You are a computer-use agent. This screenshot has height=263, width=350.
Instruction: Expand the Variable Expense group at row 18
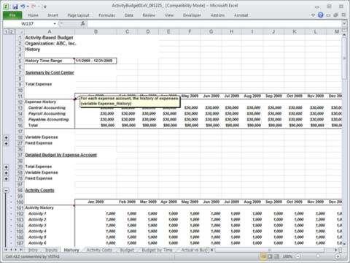pos(7,137)
